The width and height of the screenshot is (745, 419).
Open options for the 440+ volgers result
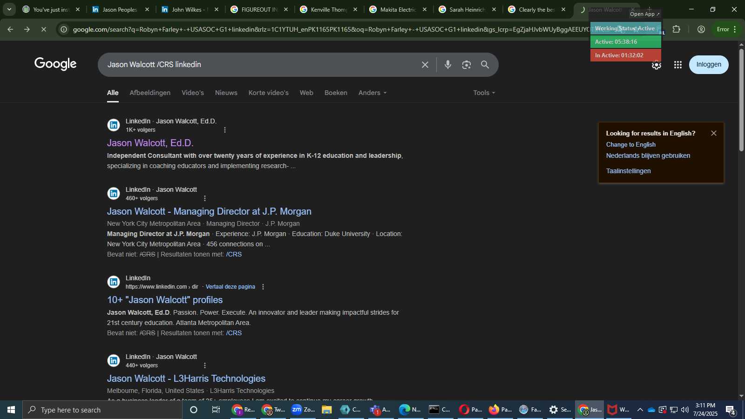(204, 365)
